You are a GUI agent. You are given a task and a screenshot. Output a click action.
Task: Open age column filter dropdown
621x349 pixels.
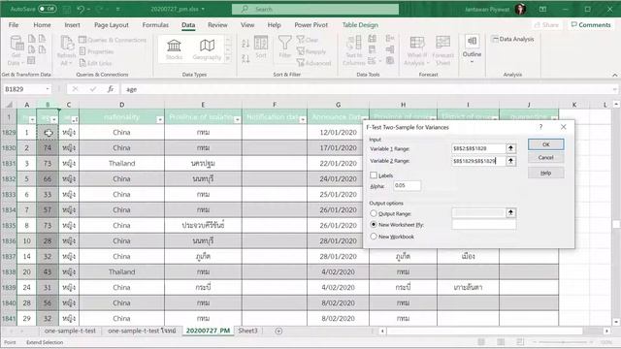point(54,119)
